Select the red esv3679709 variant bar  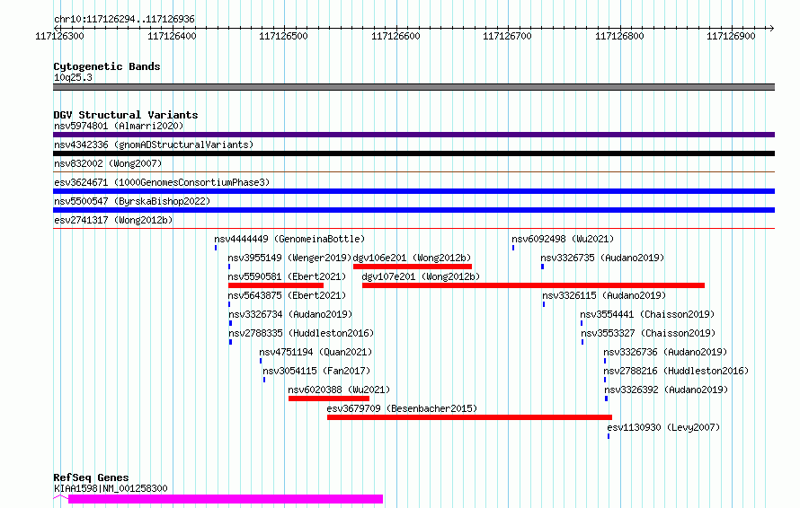[470, 417]
